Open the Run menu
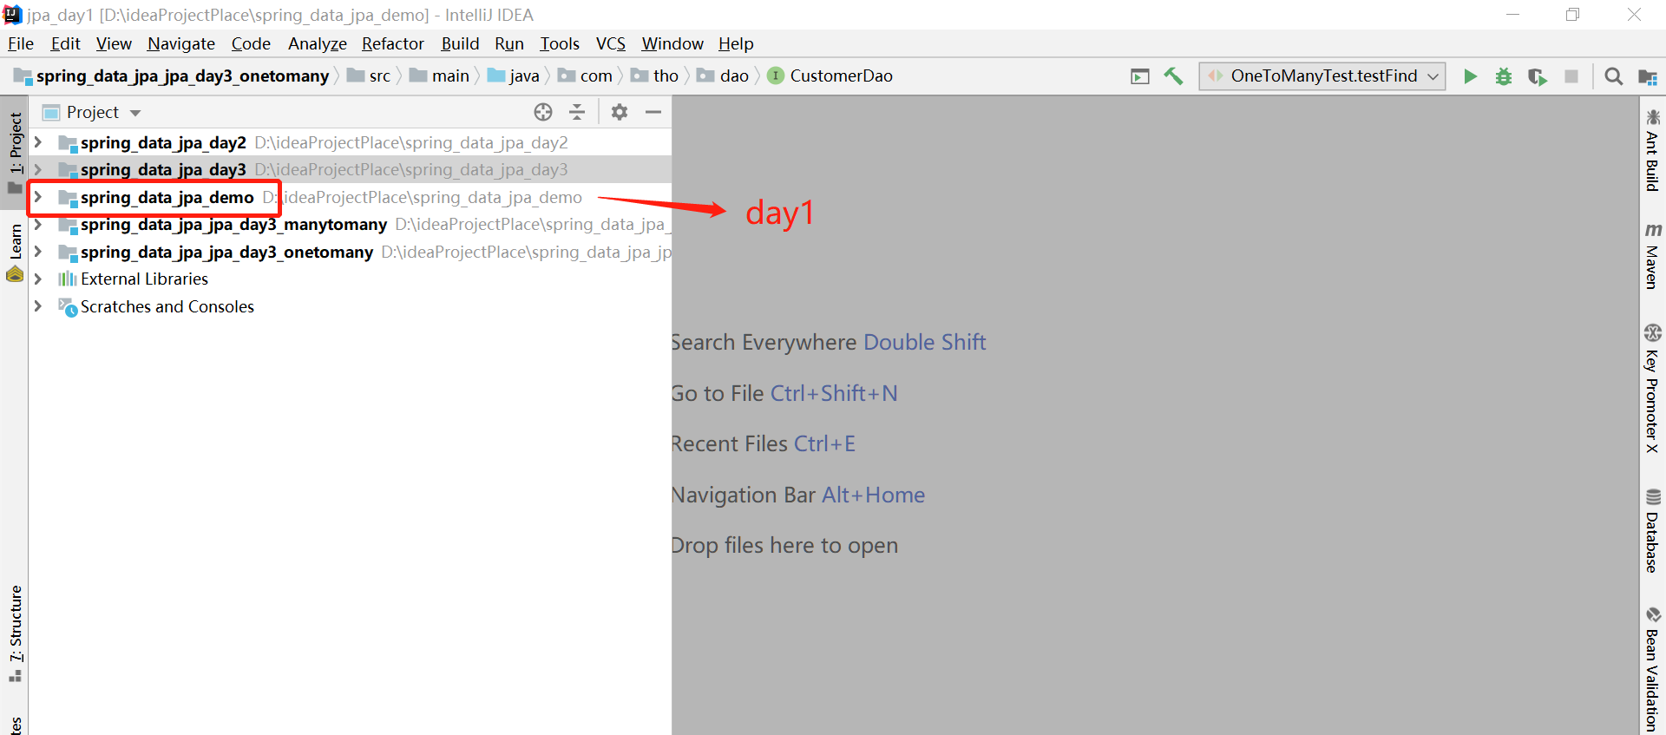Screen dimensions: 1666x735 pos(509,43)
